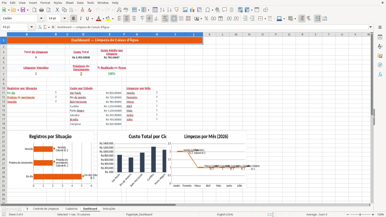Apply the yellow highlighting color swatch

click(108, 19)
